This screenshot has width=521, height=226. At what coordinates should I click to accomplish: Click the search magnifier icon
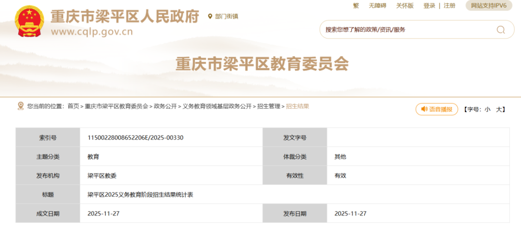tap(501, 30)
